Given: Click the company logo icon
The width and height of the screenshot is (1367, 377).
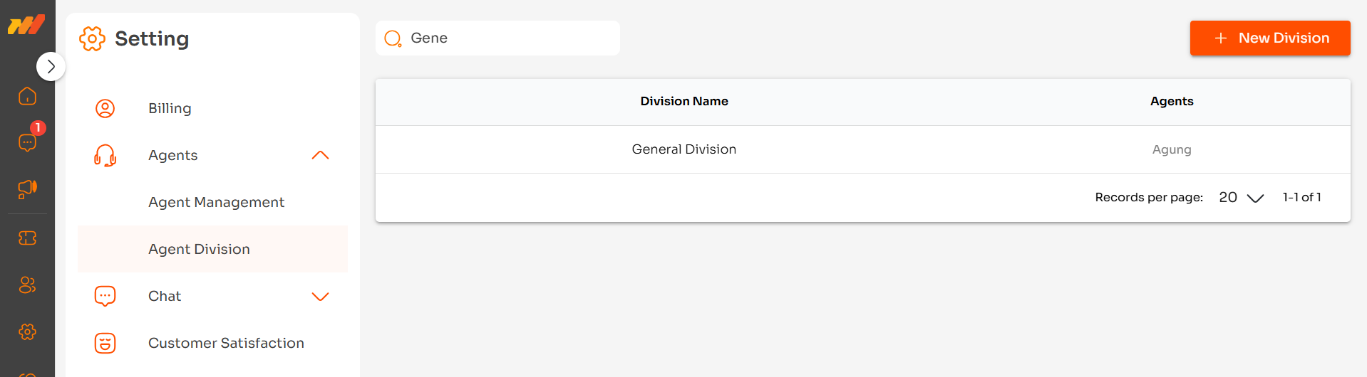Looking at the screenshot, I should (26, 25).
